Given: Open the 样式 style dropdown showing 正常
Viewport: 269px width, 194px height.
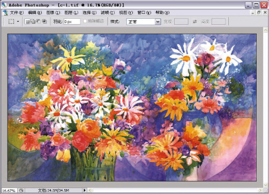Looking at the screenshot, I should (x=144, y=21).
